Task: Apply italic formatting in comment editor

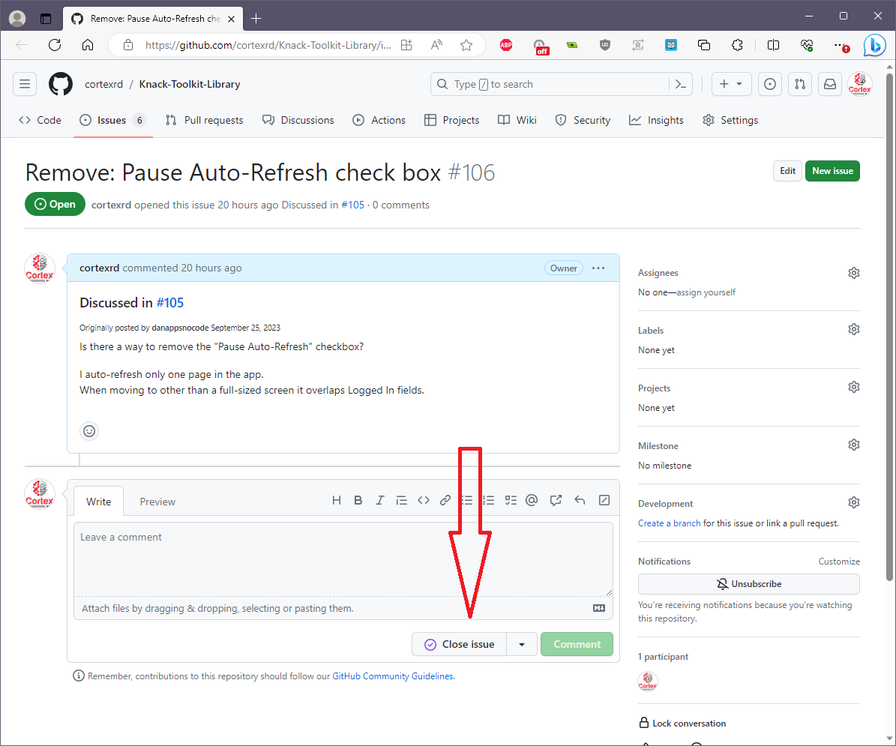Action: point(379,500)
